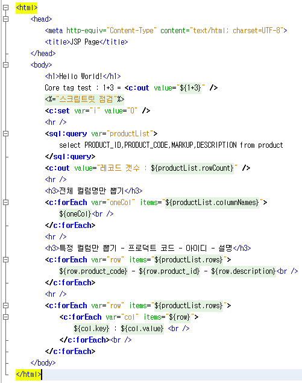Image resolution: width=302 pixels, height=383 pixels.
Task: Click the ${col.key} expression
Action: click(x=92, y=329)
